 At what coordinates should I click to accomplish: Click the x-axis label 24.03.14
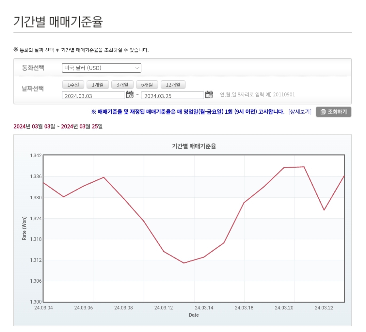tap(204, 308)
